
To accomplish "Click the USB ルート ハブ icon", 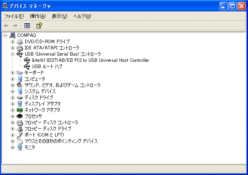I will click(27, 66).
